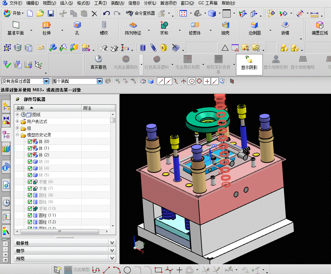331x274 pixels.
Task: Open the 命令查找器 command finder
Action: tap(140, 13)
